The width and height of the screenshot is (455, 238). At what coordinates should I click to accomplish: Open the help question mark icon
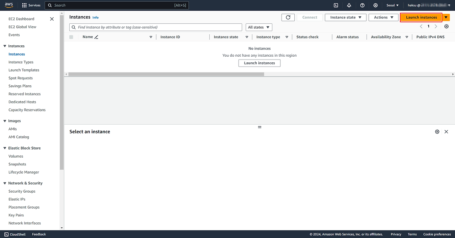click(x=362, y=5)
